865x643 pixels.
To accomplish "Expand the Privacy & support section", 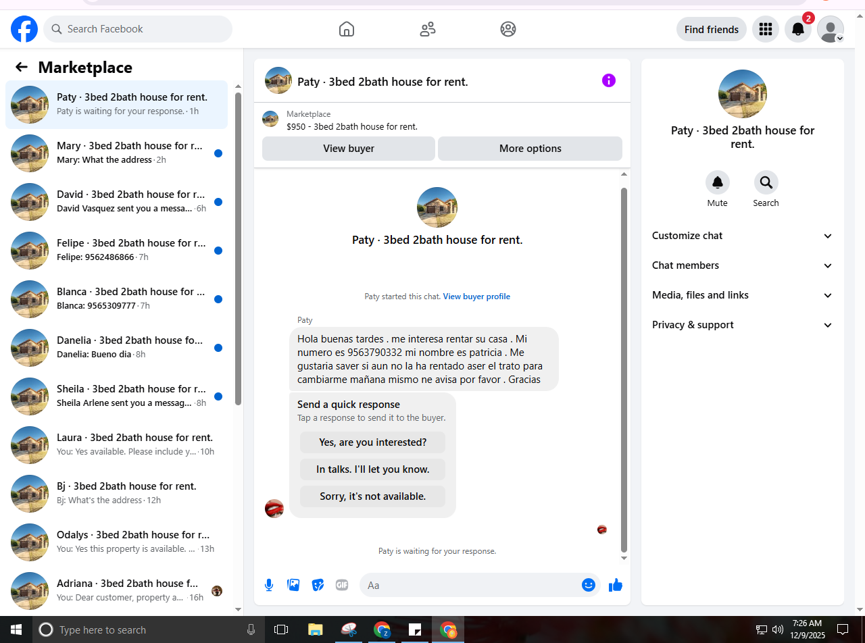I will click(x=743, y=325).
